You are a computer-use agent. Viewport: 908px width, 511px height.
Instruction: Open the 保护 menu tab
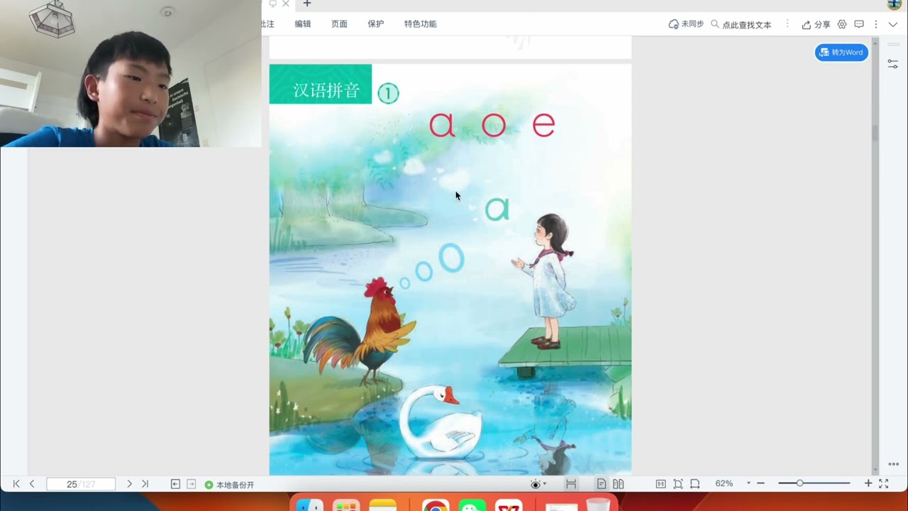376,24
